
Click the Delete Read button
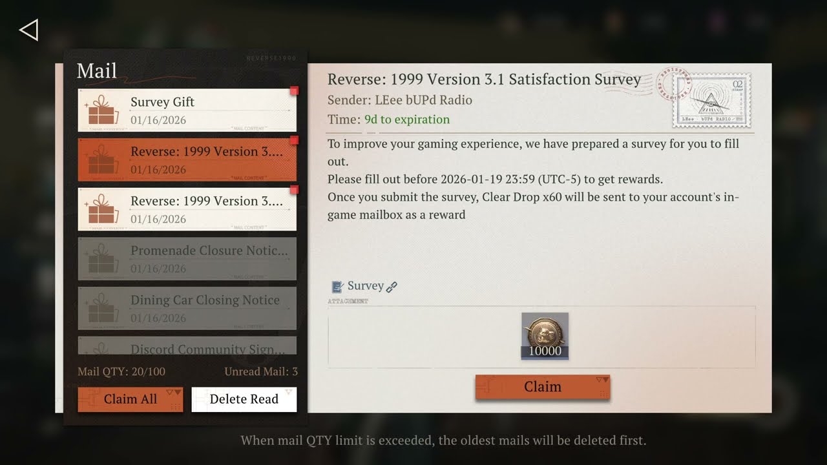[x=244, y=399]
